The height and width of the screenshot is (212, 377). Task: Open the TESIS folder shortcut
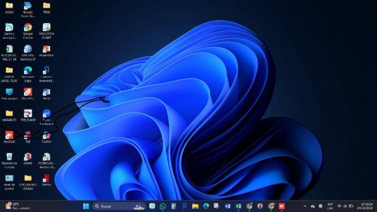coord(47,8)
